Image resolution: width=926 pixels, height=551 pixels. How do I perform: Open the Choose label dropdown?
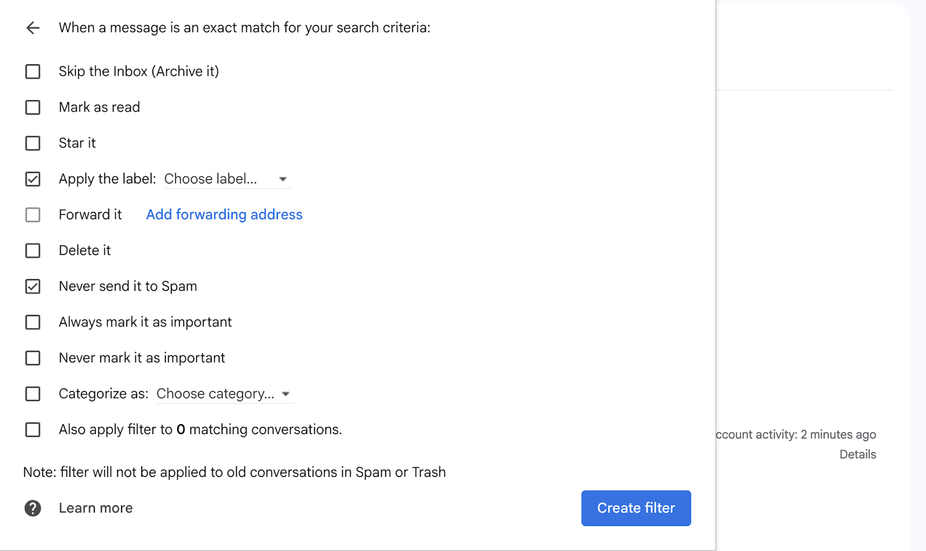[217, 179]
